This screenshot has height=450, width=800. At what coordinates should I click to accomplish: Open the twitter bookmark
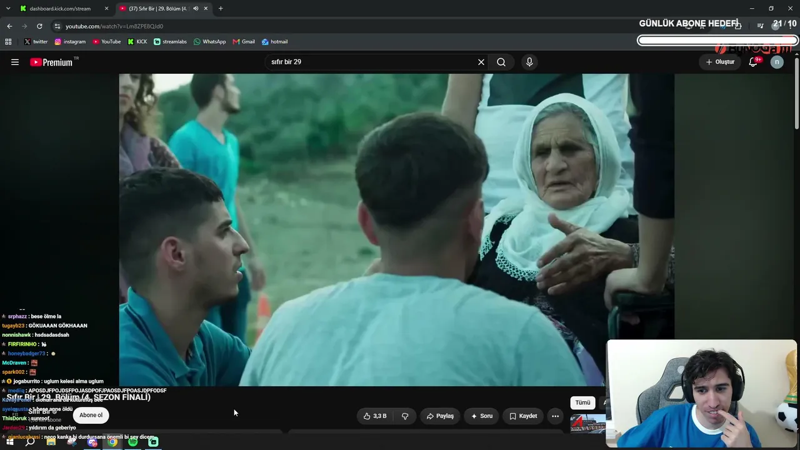click(x=36, y=42)
